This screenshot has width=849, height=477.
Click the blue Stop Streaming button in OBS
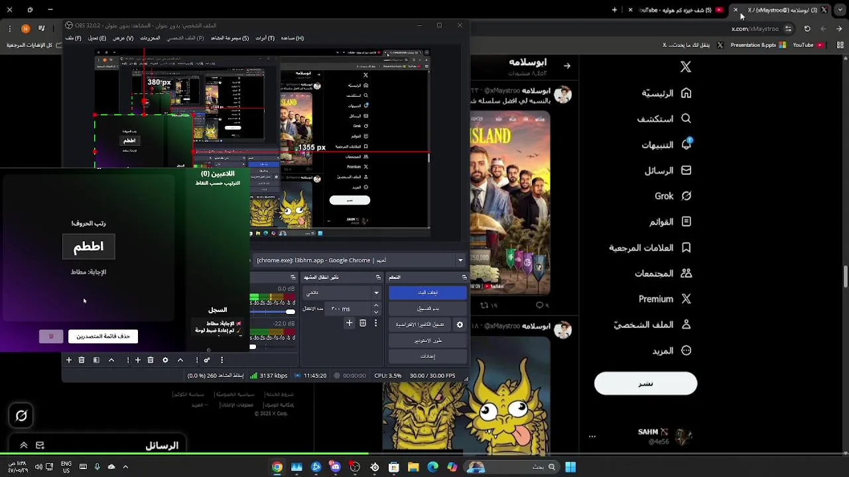click(428, 292)
